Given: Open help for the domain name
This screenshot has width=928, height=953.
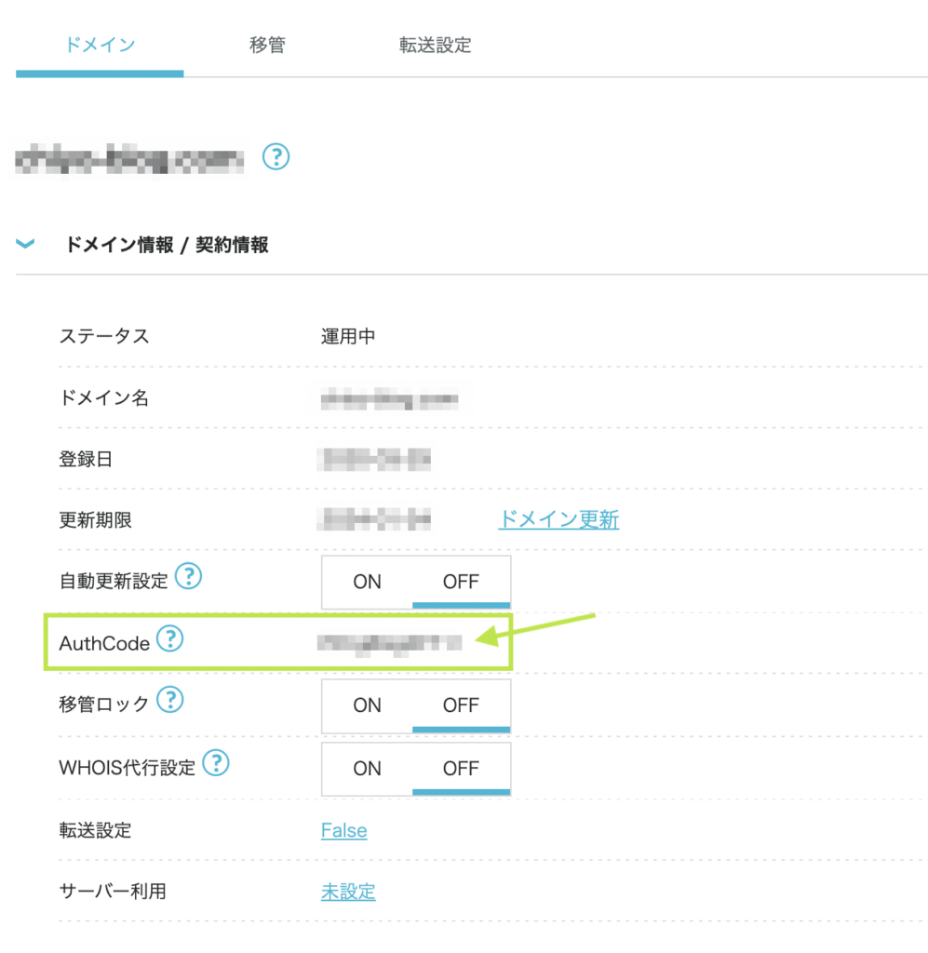Looking at the screenshot, I should 276,158.
